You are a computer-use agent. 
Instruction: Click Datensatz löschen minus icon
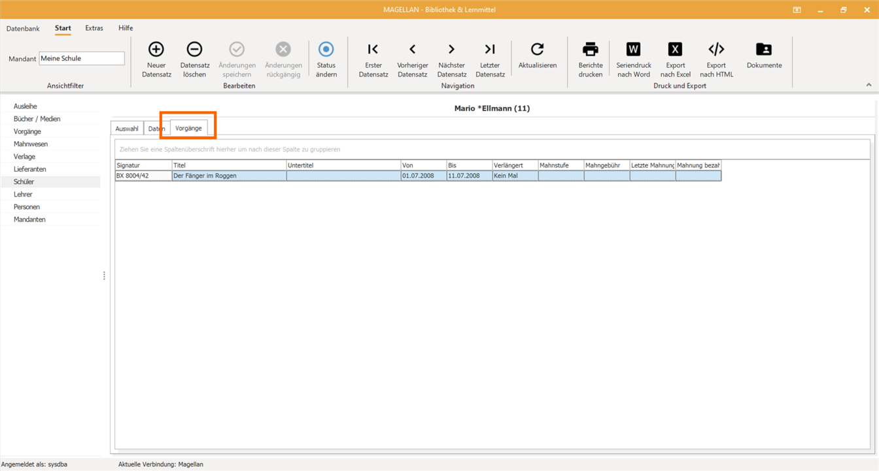click(x=194, y=49)
